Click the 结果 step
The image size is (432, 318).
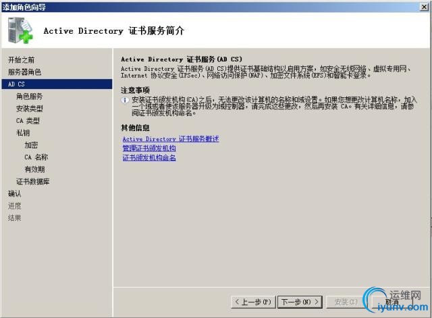[x=15, y=217]
